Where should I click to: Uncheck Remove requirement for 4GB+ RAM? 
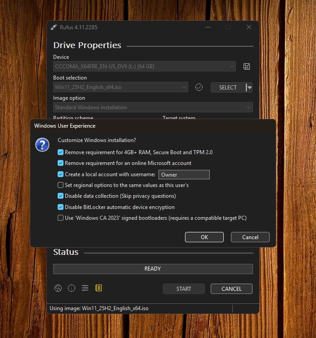pos(61,152)
